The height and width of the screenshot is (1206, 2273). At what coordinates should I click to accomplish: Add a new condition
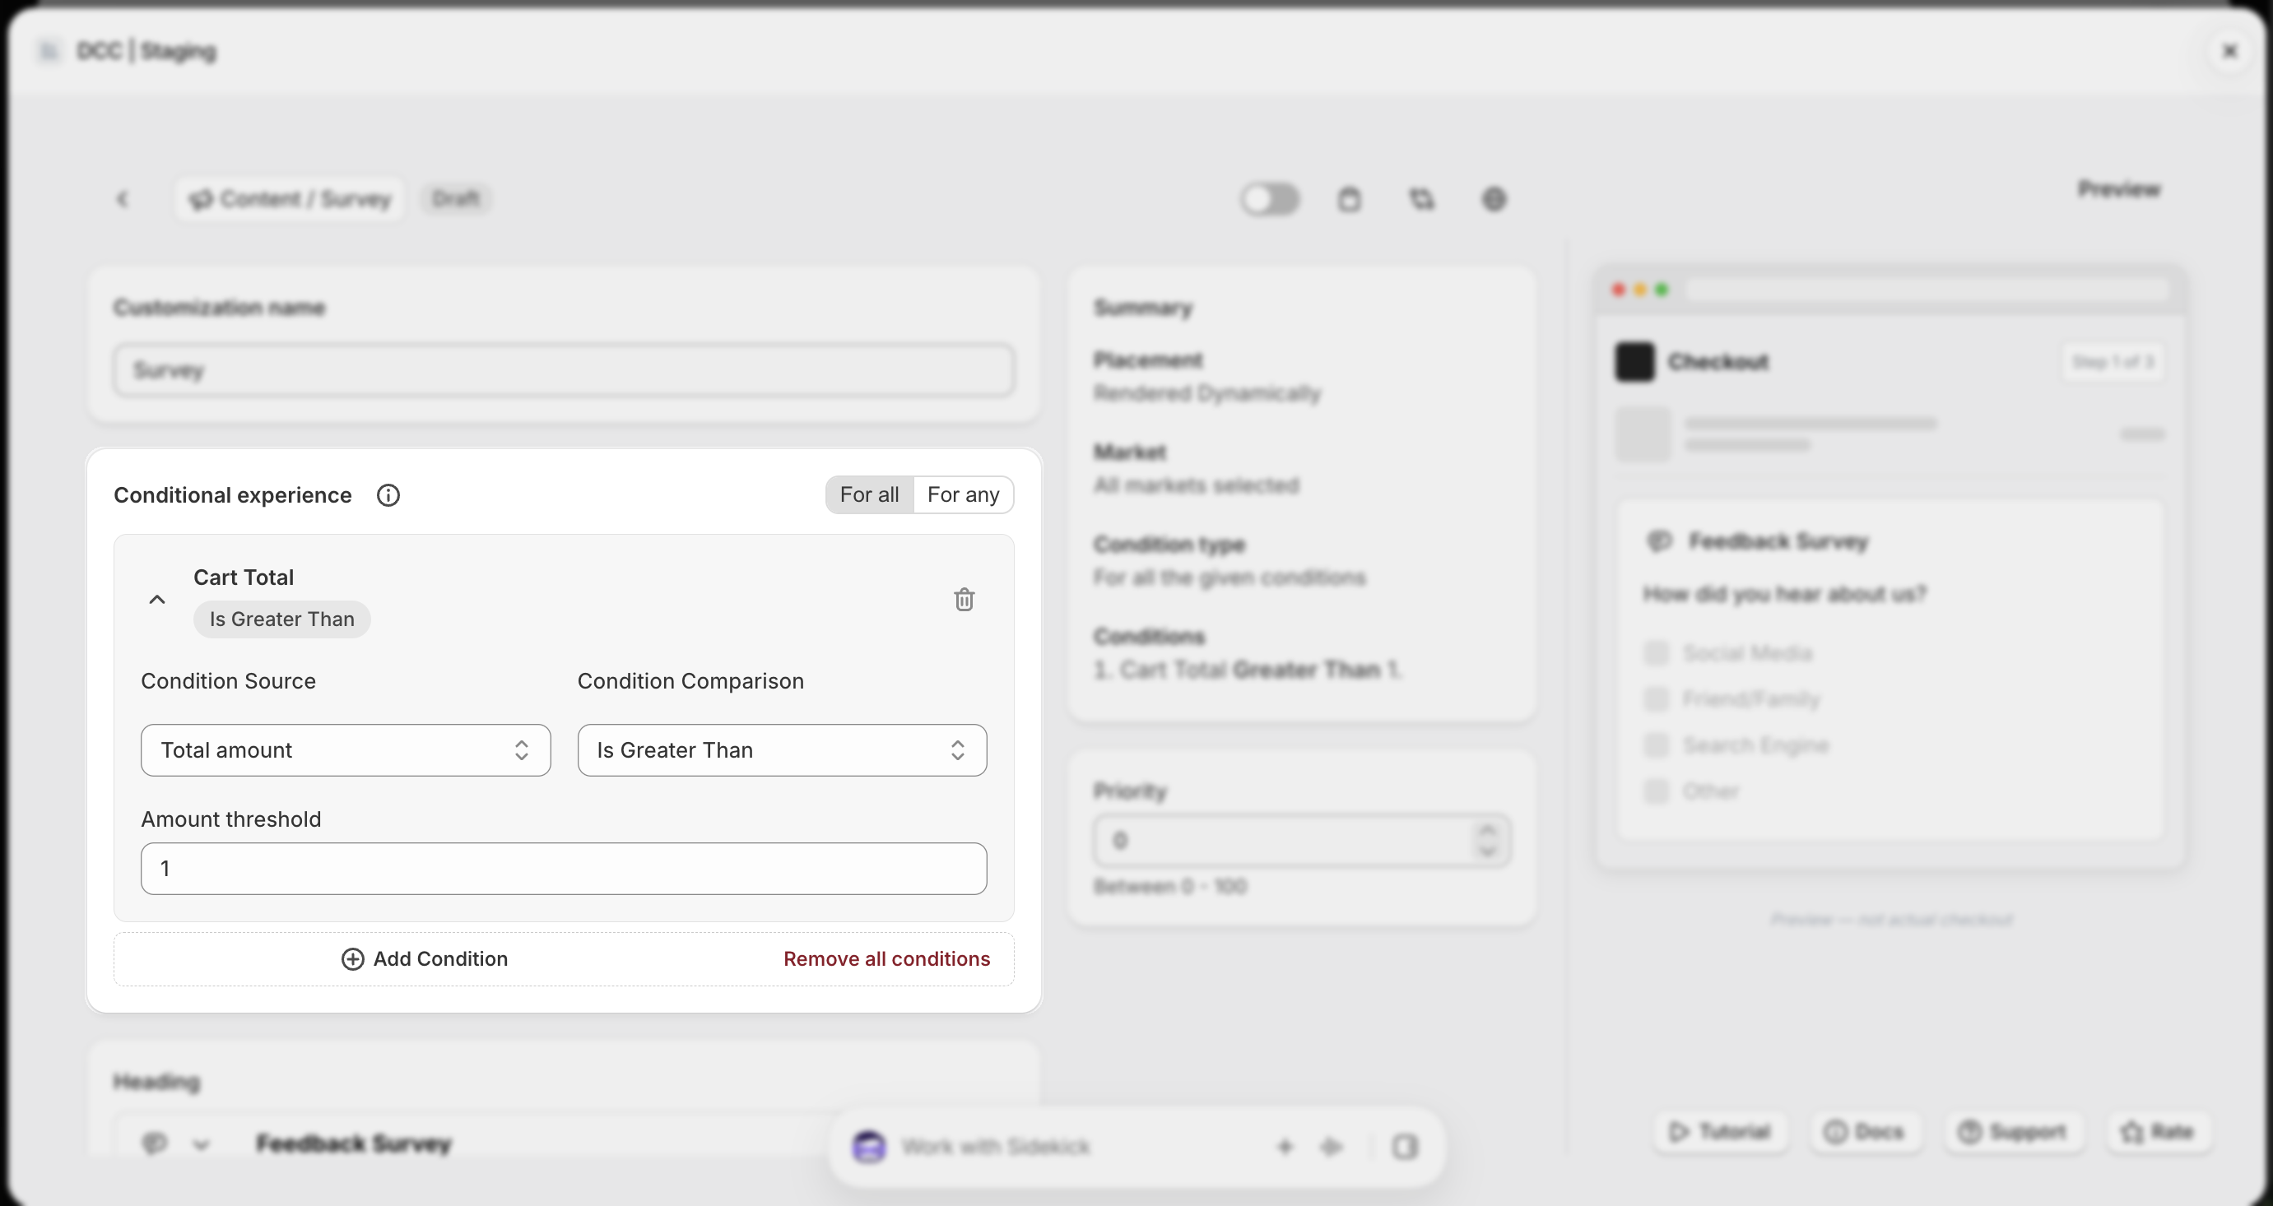[x=425, y=959]
